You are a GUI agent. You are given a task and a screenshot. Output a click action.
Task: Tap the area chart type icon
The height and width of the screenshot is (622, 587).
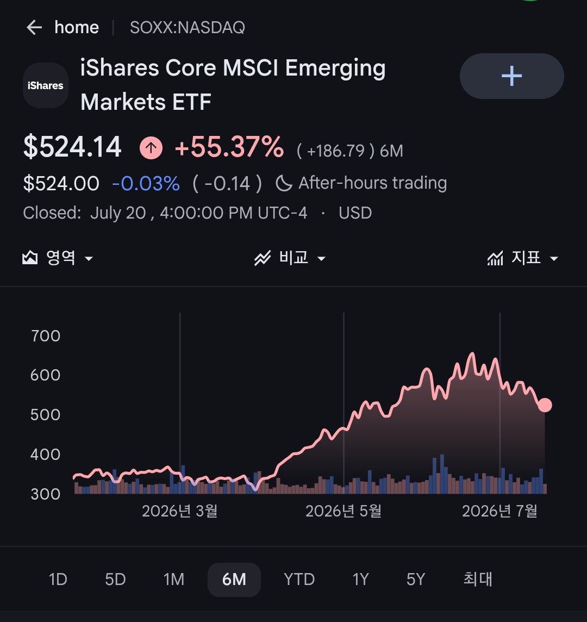[x=30, y=258]
